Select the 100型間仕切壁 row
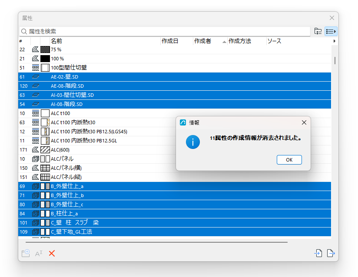Viewport: 358px width, 277px height. point(175,68)
